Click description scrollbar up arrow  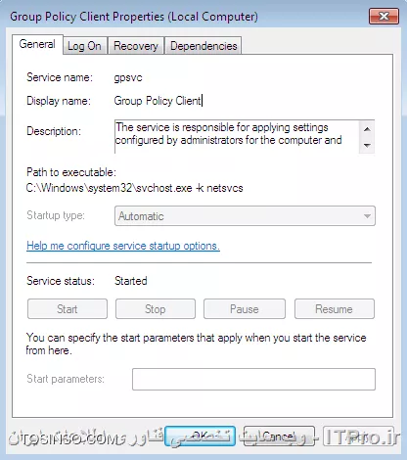pos(367,129)
